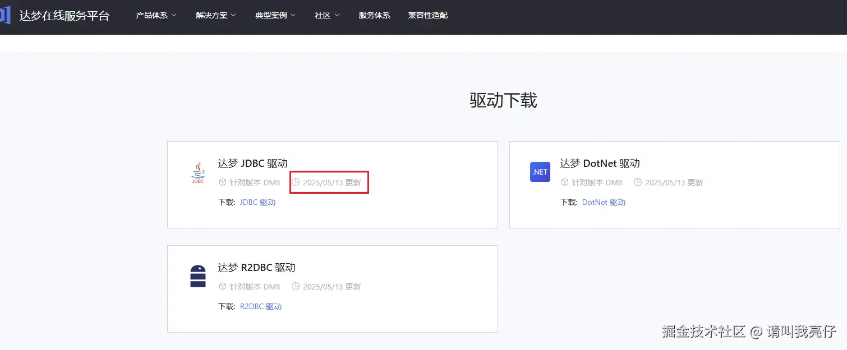
Task: Select the 达梦 JDBC 驱动 card title
Action: 253,164
